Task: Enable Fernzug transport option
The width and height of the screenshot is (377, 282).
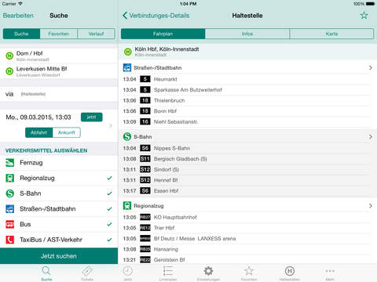Action: click(59, 163)
